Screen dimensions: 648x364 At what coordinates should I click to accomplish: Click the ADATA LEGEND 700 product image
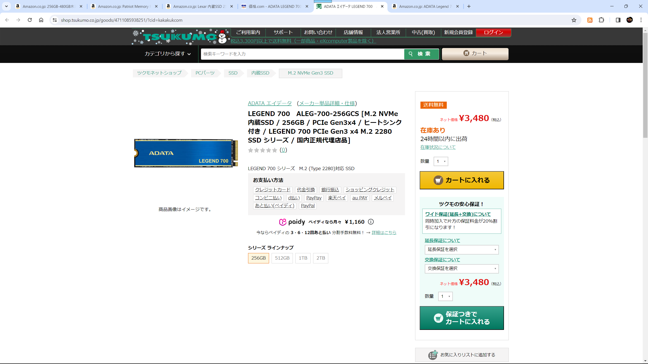pyautogui.click(x=186, y=153)
